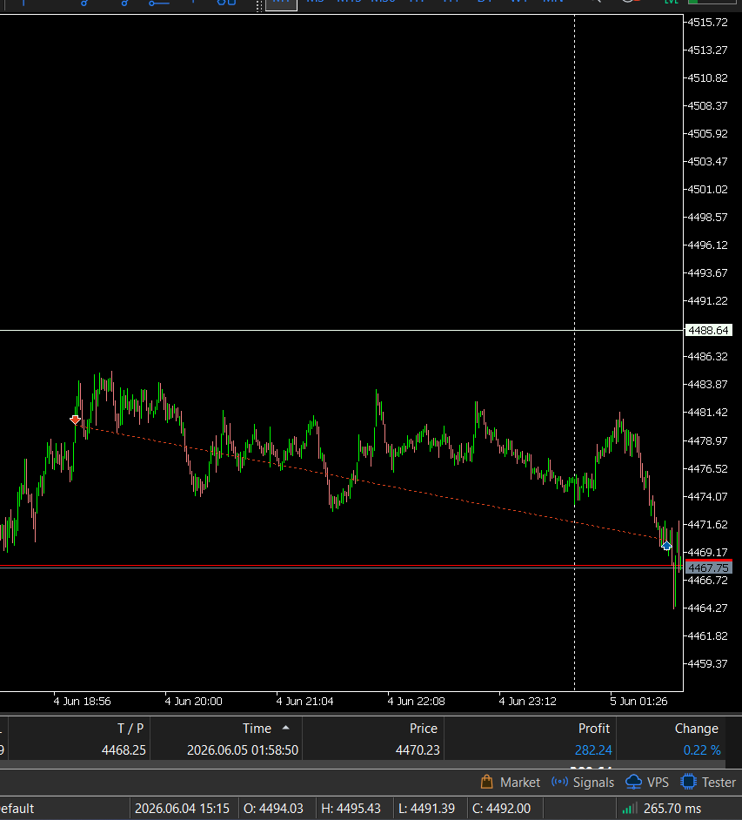Click the 4 Jun 22:08 time axis label
The image size is (742, 820).
coord(416,702)
